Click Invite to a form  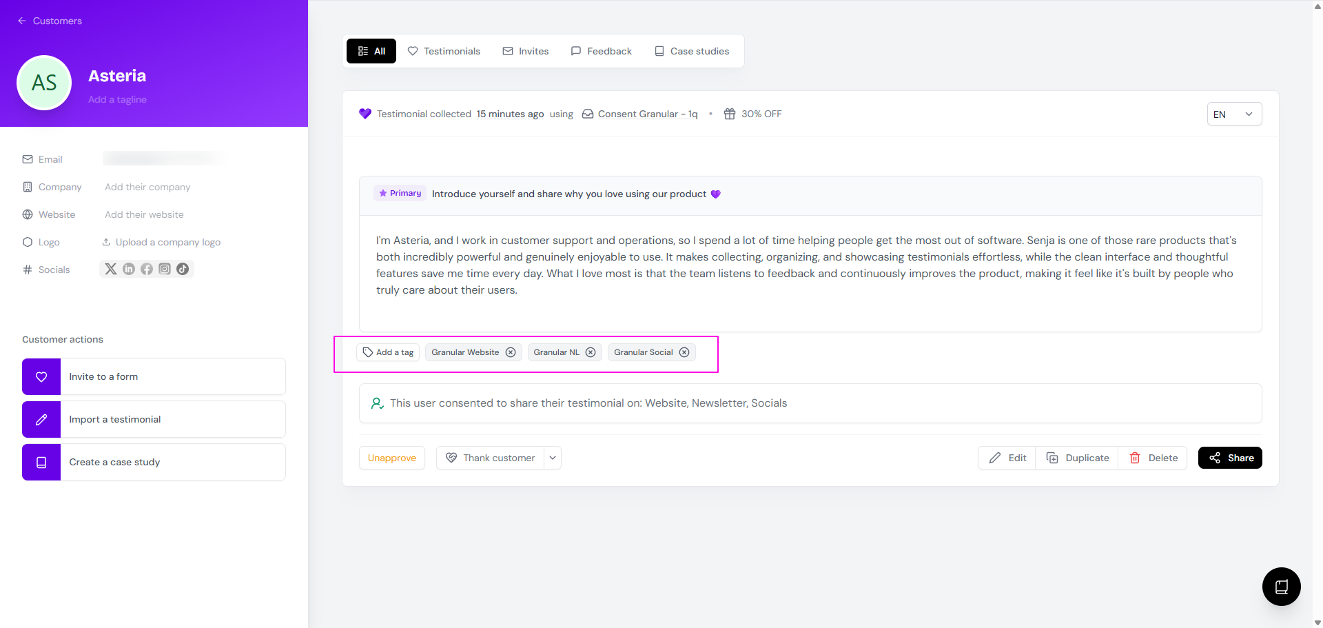154,376
